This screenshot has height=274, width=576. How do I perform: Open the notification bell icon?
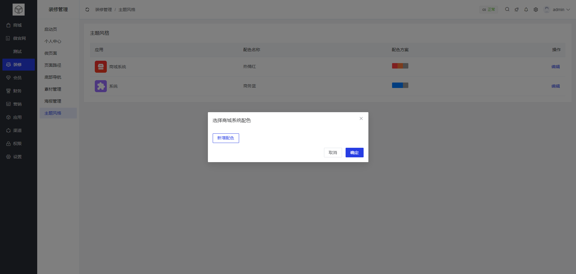click(526, 9)
